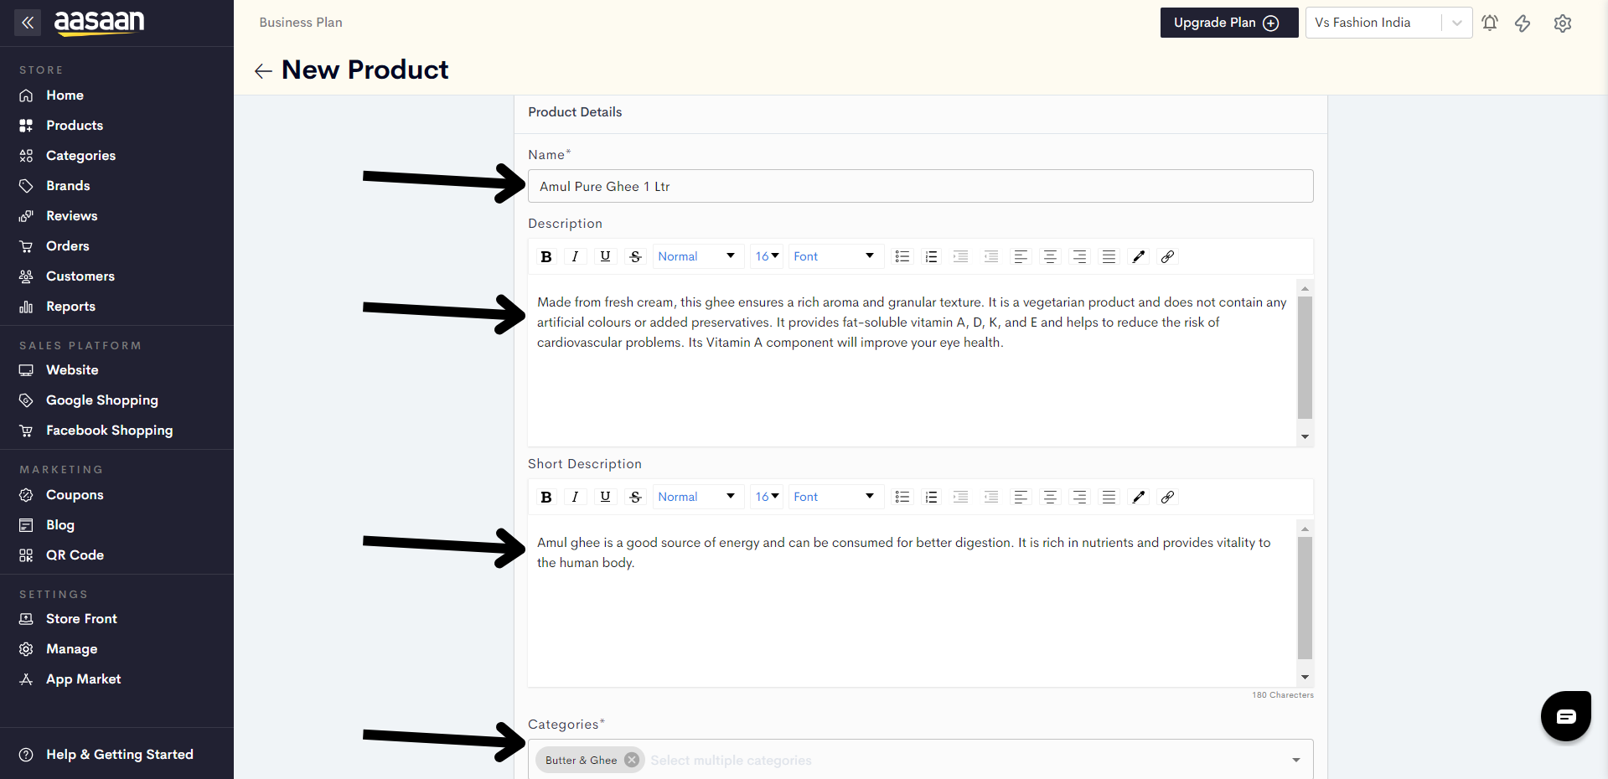Toggle underline in Description toolbar
Image resolution: width=1608 pixels, height=779 pixels.
pos(605,256)
